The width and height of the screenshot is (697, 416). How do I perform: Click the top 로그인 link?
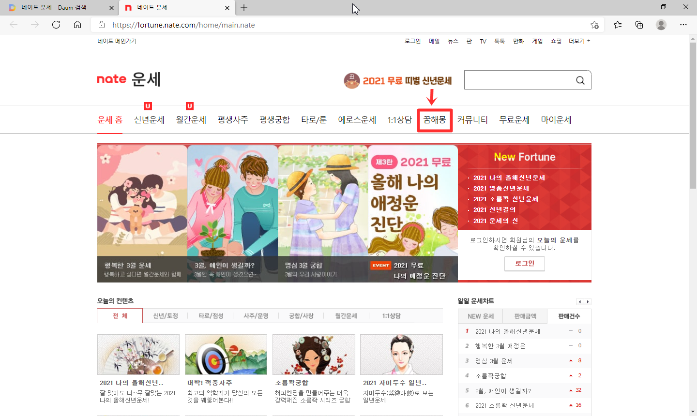click(412, 41)
